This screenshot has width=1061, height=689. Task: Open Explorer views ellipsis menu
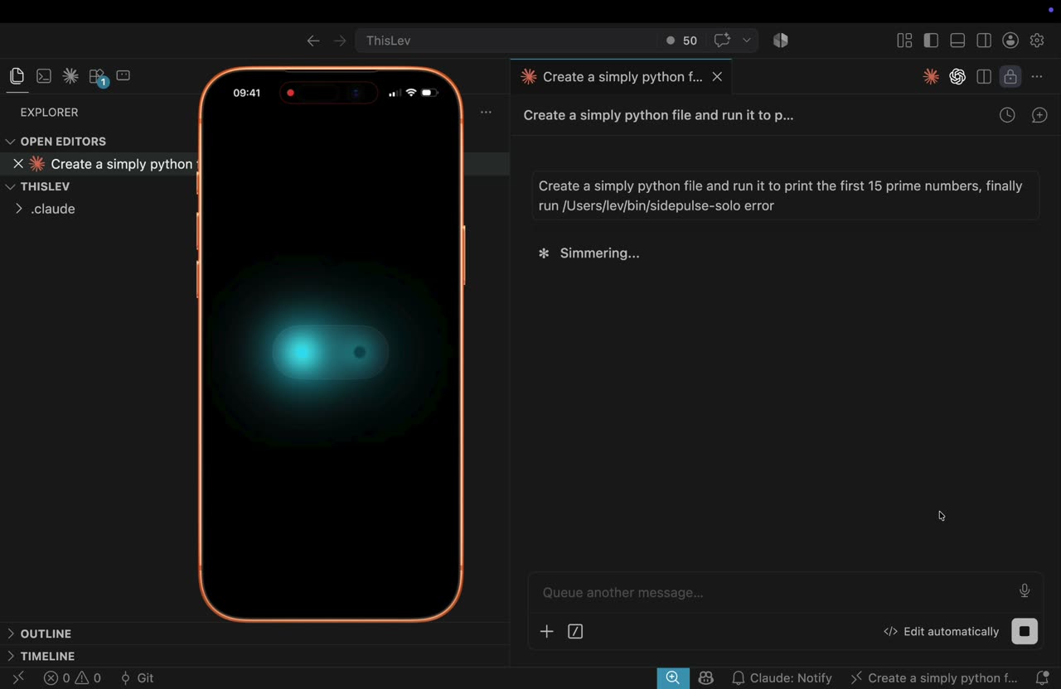(x=486, y=112)
